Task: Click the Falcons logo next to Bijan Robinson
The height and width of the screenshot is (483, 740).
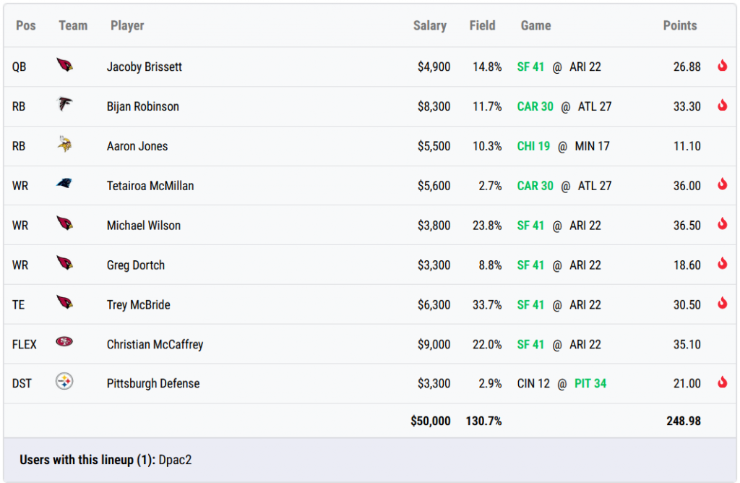Action: (x=64, y=105)
